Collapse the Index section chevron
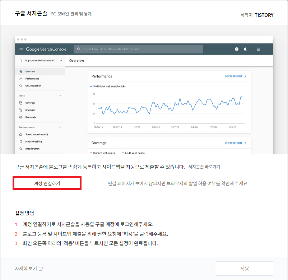Screen dimensions: 288x280 click(x=60, y=96)
